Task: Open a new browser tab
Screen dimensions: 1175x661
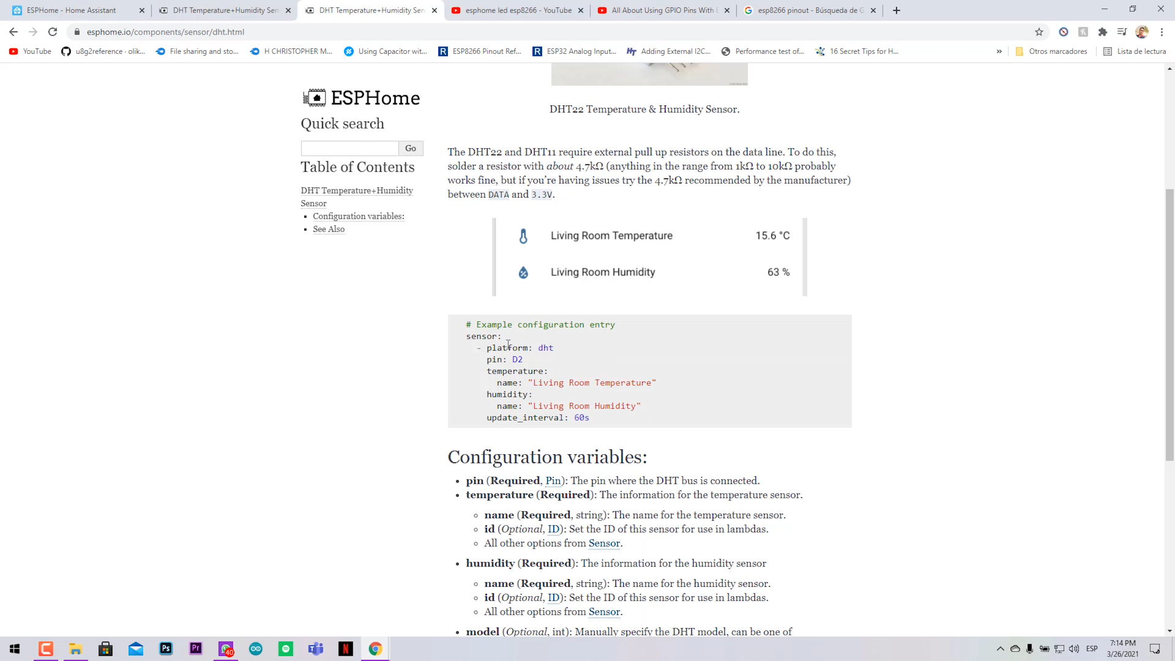Action: [897, 10]
